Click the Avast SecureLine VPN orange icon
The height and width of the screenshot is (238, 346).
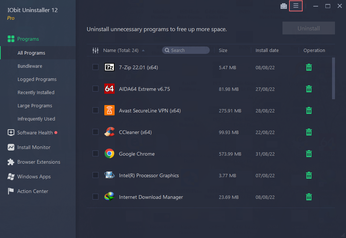tap(109, 110)
